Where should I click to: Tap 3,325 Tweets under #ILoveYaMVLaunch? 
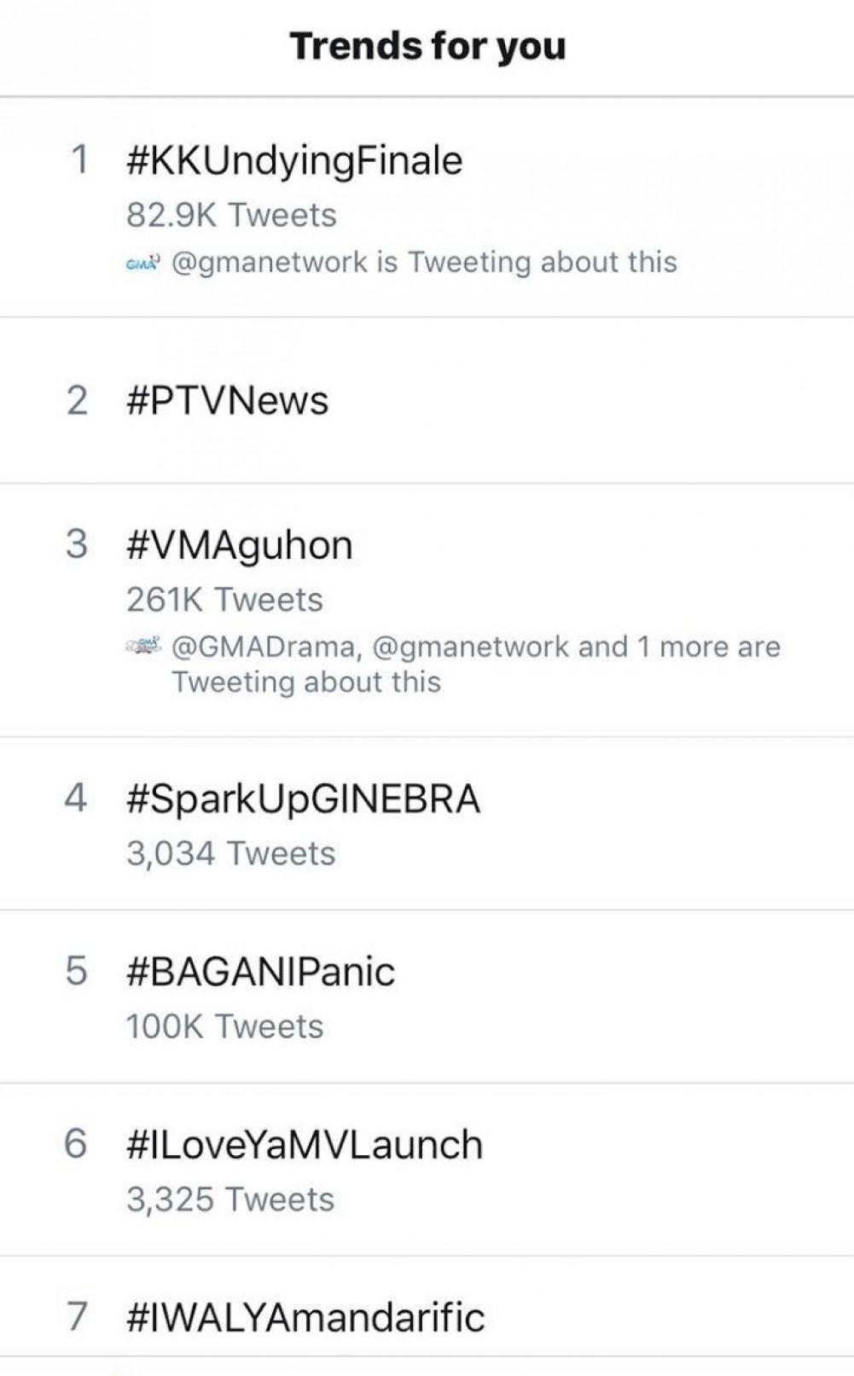[x=230, y=1199]
